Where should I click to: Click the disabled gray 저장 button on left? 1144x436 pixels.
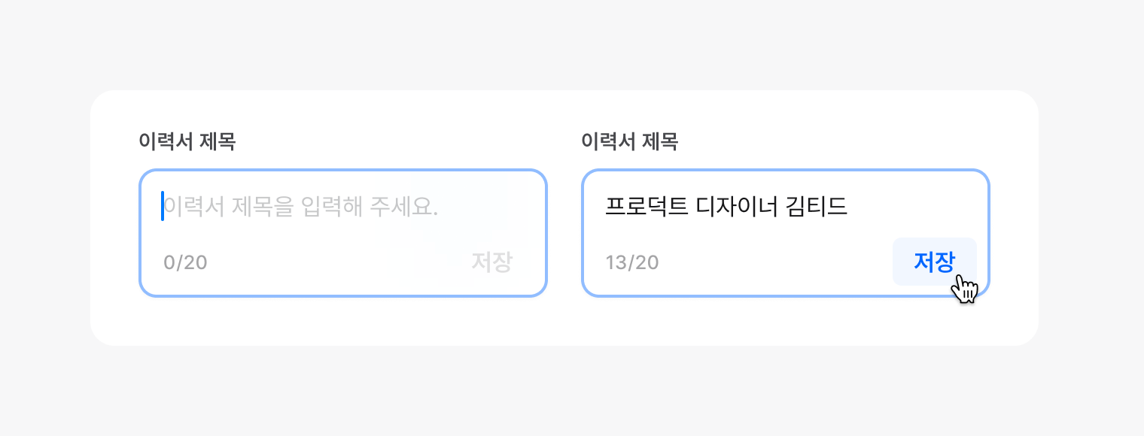(x=491, y=262)
